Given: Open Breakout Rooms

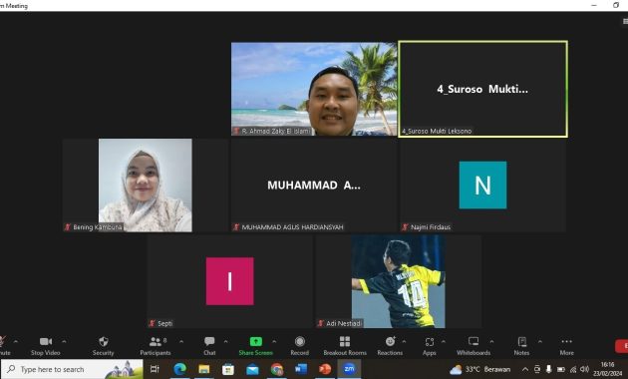Looking at the screenshot, I should click(345, 346).
